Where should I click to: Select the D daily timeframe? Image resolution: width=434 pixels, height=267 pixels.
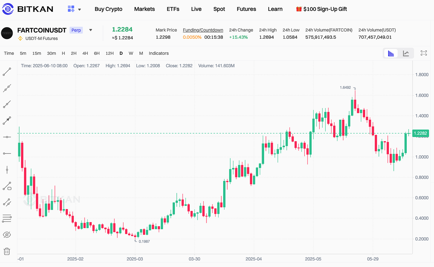point(121,53)
